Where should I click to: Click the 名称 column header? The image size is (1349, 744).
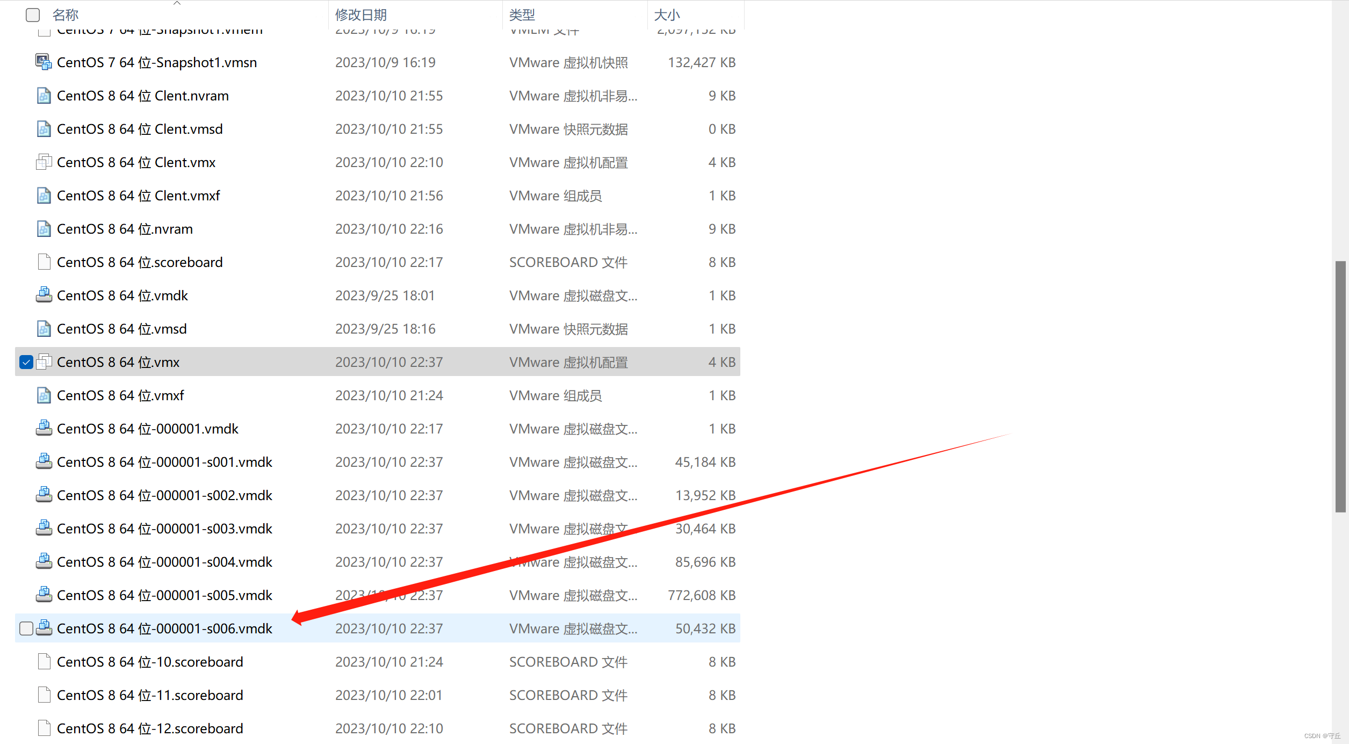coord(66,15)
